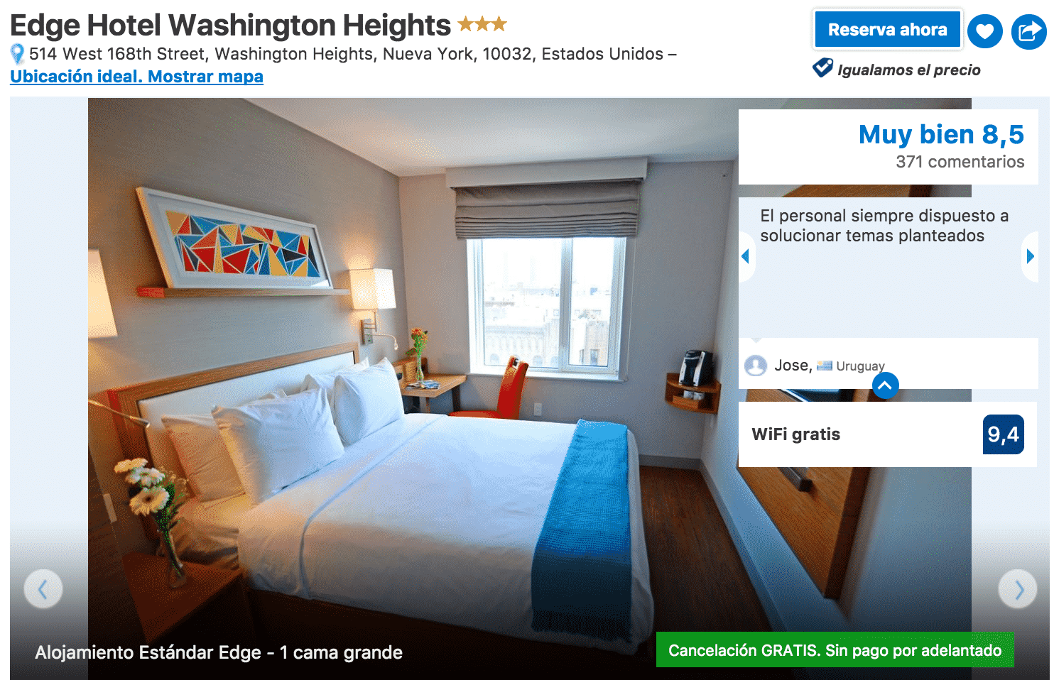1054x680 pixels.
Task: Show previous guest review with left arrow
Action: coord(746,256)
